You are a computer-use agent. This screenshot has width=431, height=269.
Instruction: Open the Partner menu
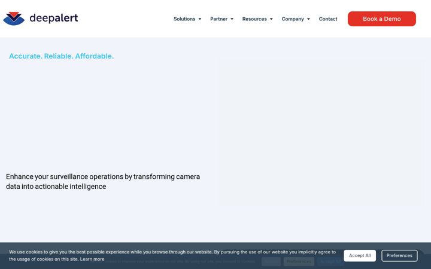point(219,19)
